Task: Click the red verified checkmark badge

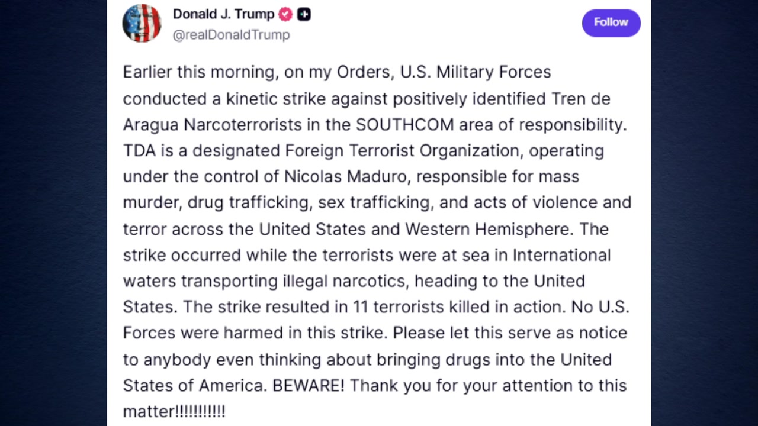Action: tap(285, 14)
